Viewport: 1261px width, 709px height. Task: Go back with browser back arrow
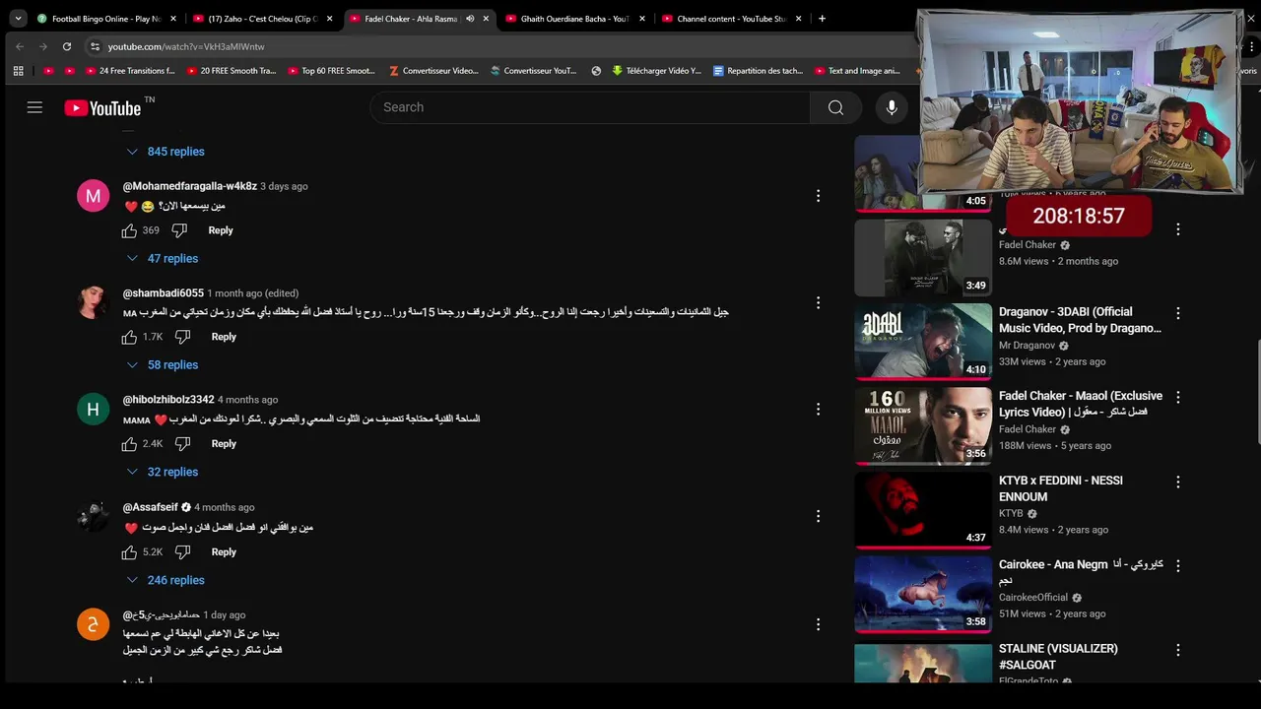20,46
